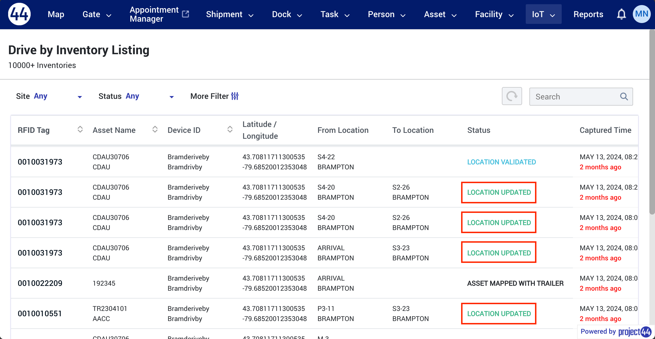
Task: Expand the Person menu
Action: (387, 14)
